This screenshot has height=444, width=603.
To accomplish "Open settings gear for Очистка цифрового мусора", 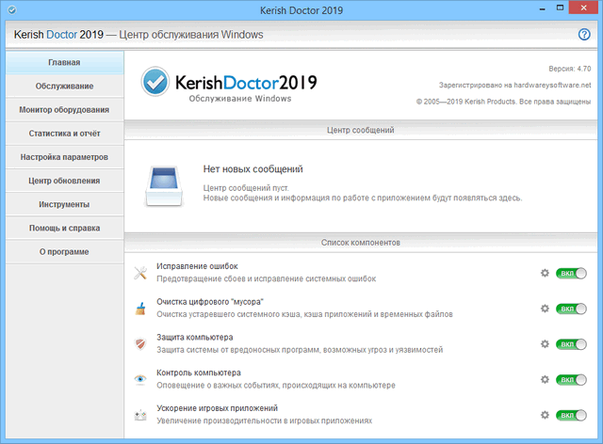I will [x=544, y=309].
